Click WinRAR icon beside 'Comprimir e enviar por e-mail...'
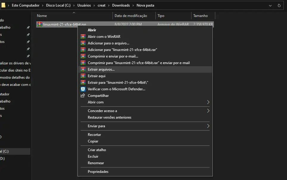Image resolution: width=287 pixels, height=180 pixels. [x=83, y=56]
